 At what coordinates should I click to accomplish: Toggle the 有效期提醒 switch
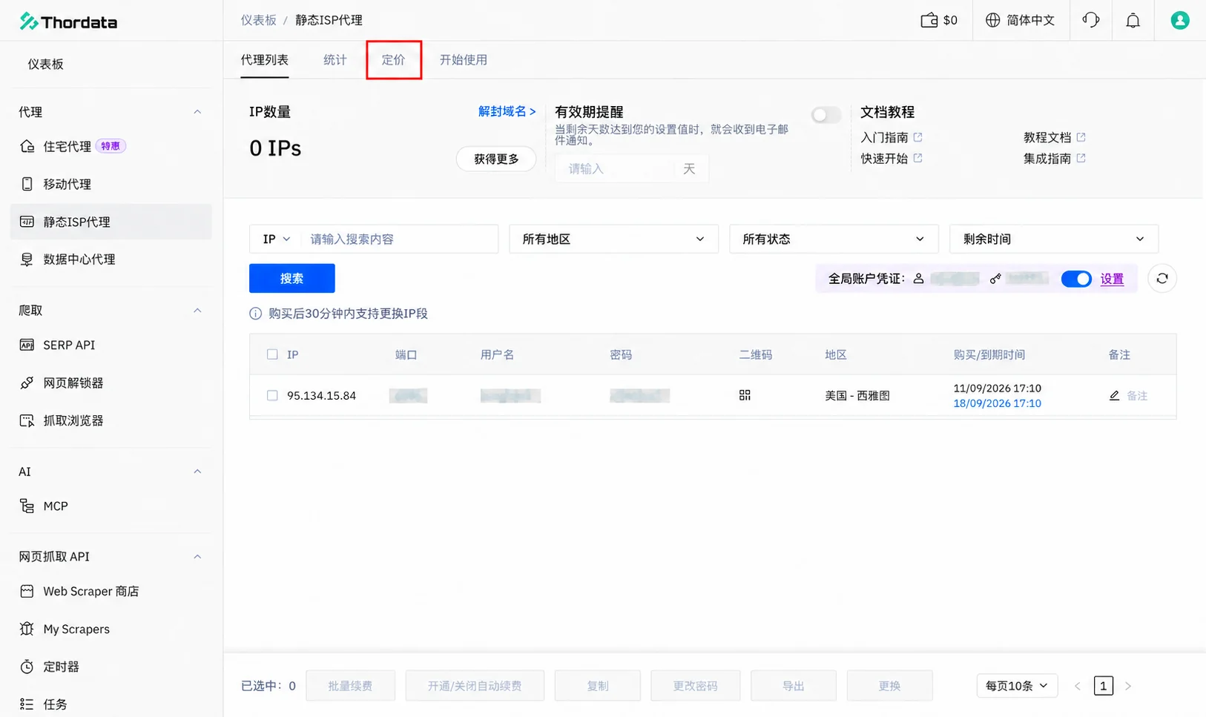click(x=826, y=115)
